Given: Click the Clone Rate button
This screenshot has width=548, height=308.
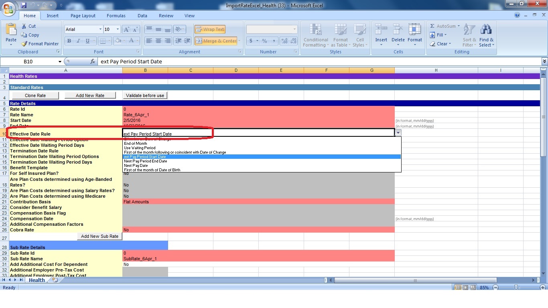Looking at the screenshot, I should point(35,95).
